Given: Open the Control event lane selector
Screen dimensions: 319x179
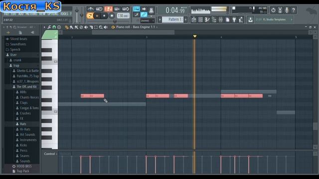Looking at the screenshot, I should pyautogui.click(x=50, y=154).
